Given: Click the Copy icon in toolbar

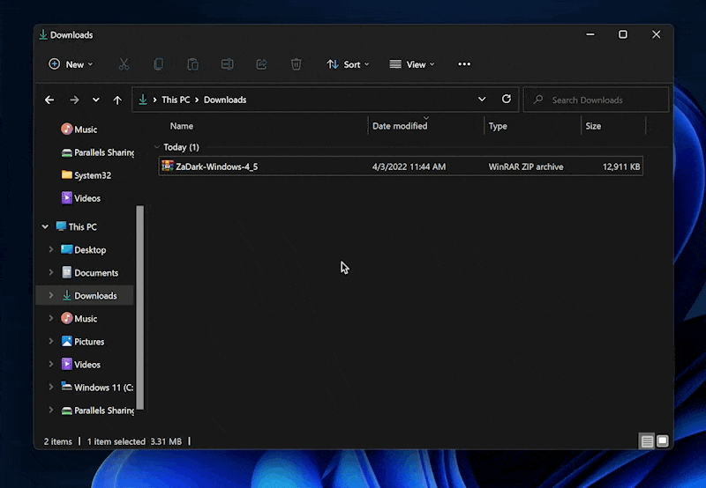Looking at the screenshot, I should (x=158, y=64).
